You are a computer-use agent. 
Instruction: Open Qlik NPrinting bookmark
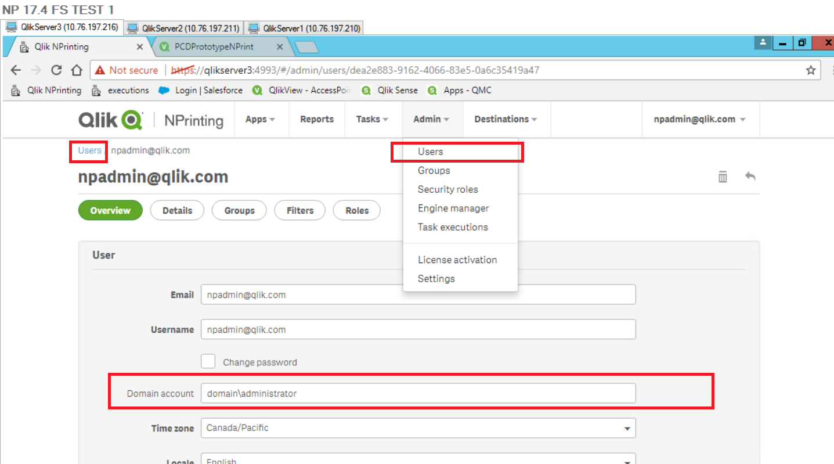tap(46, 91)
